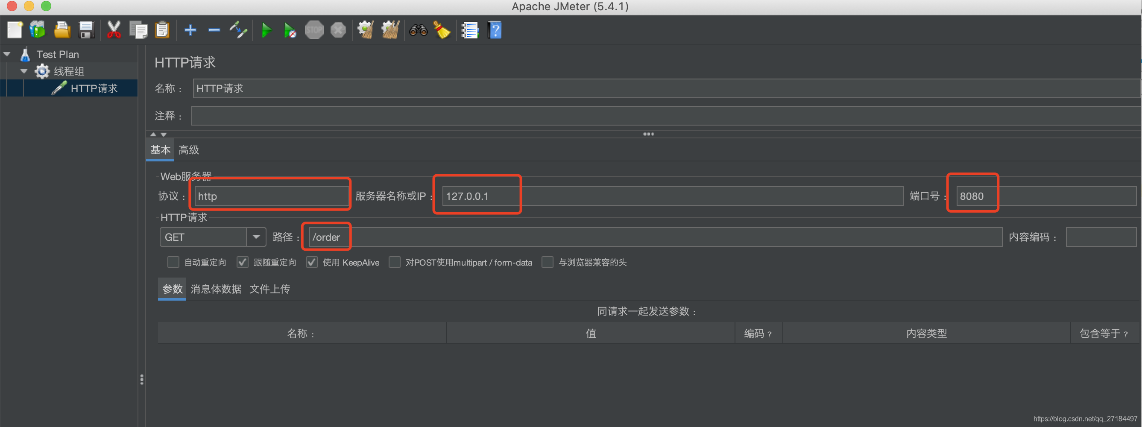
Task: Switch to 高级 tab
Action: [x=189, y=150]
